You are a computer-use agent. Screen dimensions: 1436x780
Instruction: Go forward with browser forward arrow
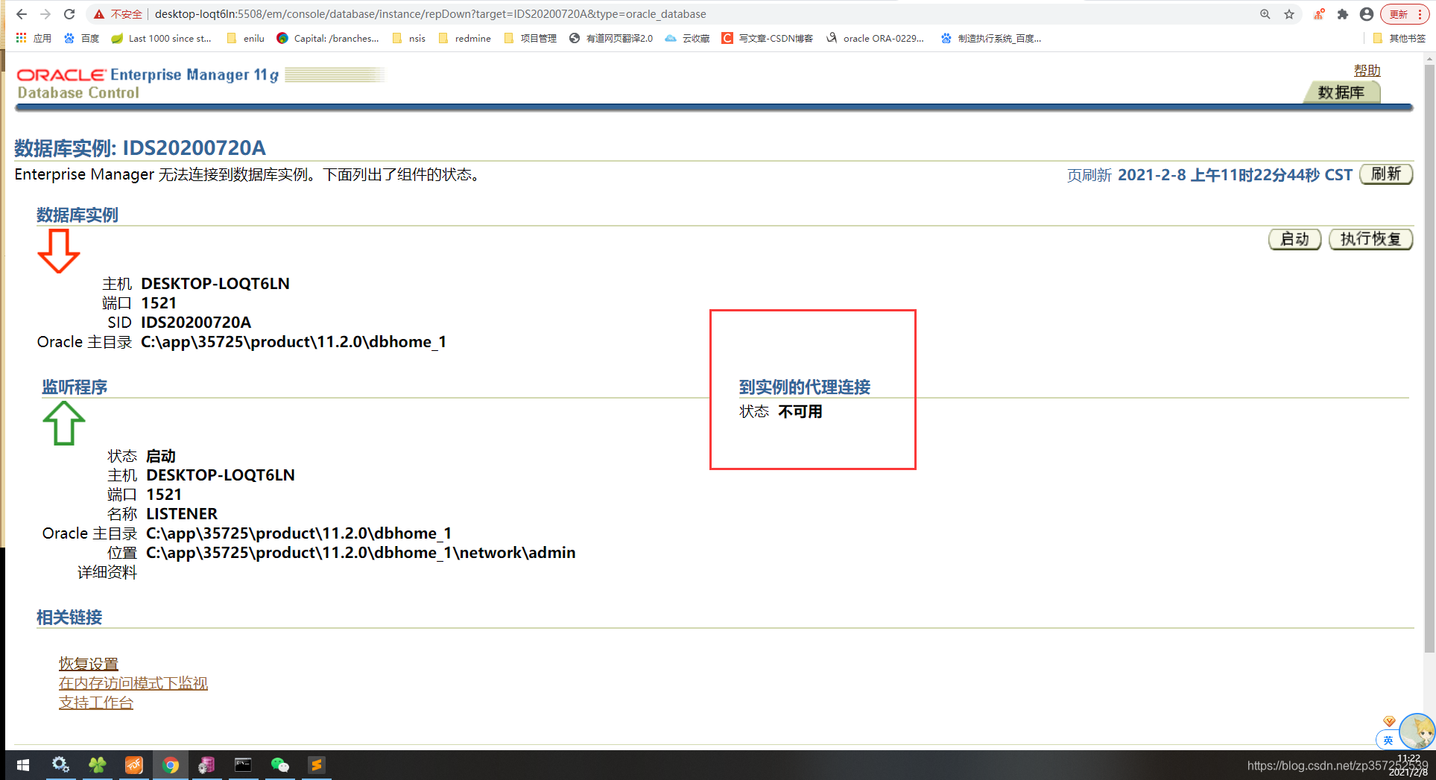[x=45, y=14]
